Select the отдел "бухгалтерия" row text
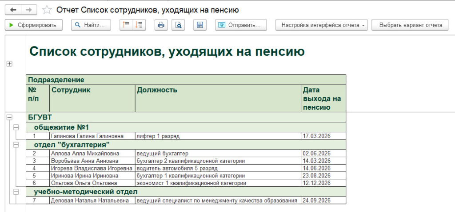455x212 pixels. (72, 144)
